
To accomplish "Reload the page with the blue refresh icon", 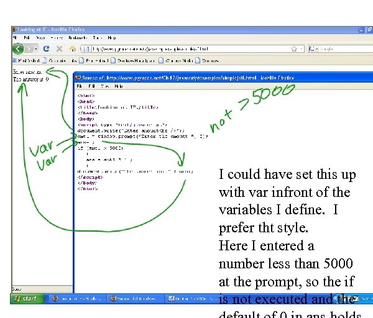I will point(46,48).
